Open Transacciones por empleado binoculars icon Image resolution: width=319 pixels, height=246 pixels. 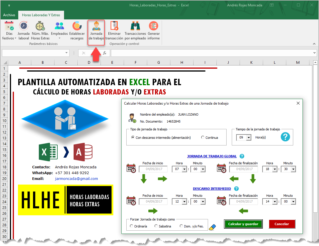pyautogui.click(x=135, y=26)
